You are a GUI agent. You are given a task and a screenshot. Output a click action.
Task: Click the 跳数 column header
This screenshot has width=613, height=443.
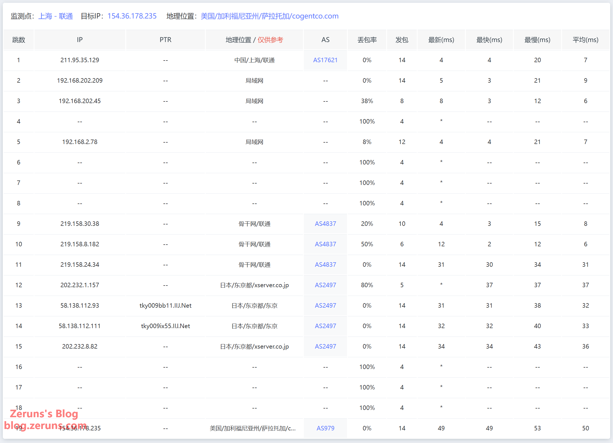[18, 40]
